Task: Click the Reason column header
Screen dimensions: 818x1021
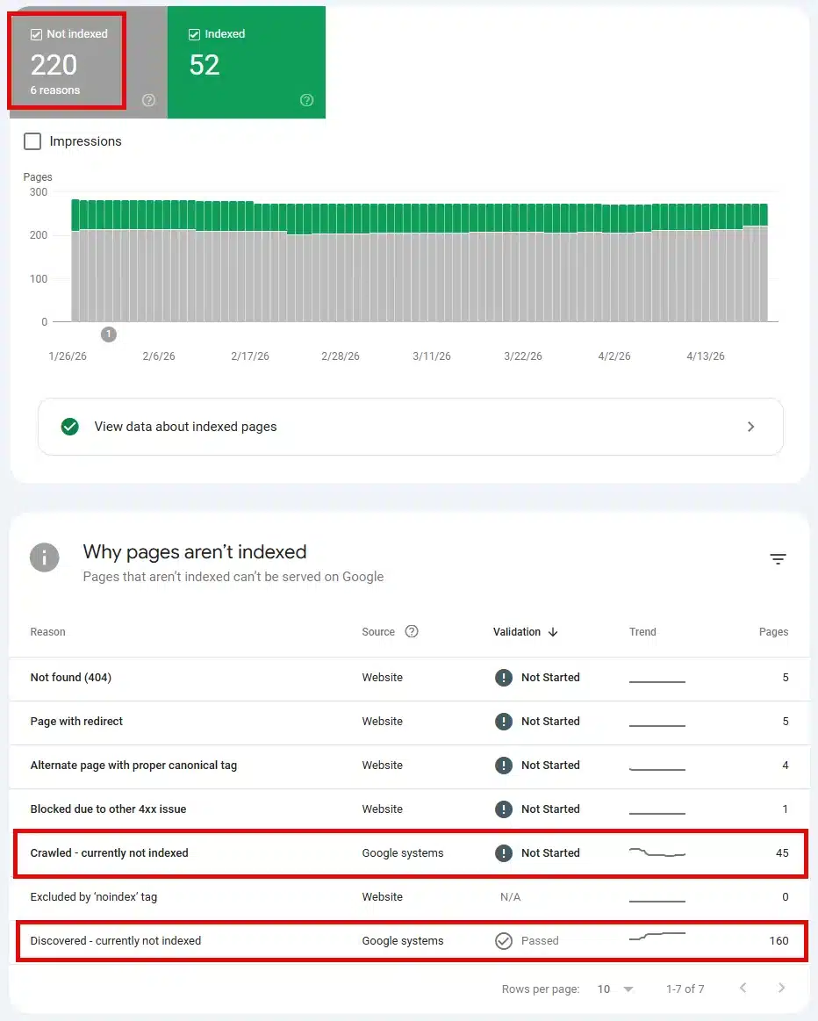Action: tap(47, 631)
